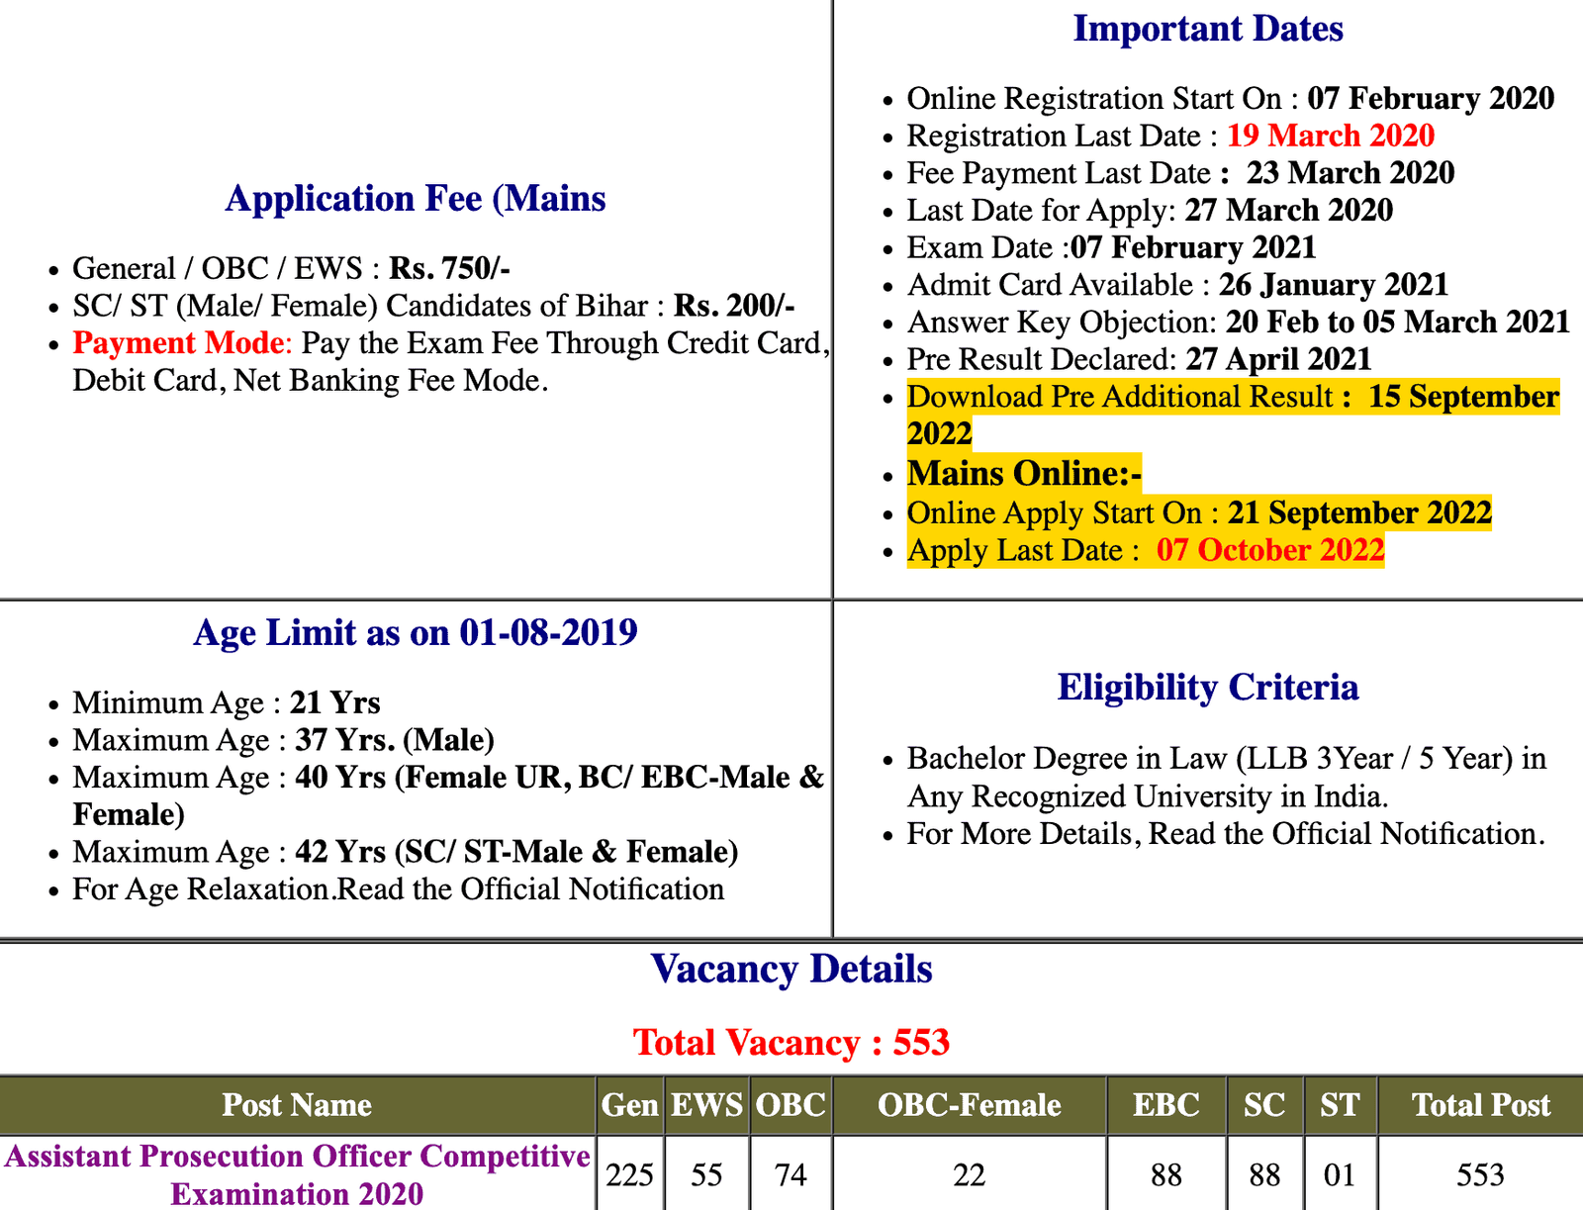Click the highlighted 07 October 2022 date
The image size is (1583, 1210).
click(x=1269, y=550)
